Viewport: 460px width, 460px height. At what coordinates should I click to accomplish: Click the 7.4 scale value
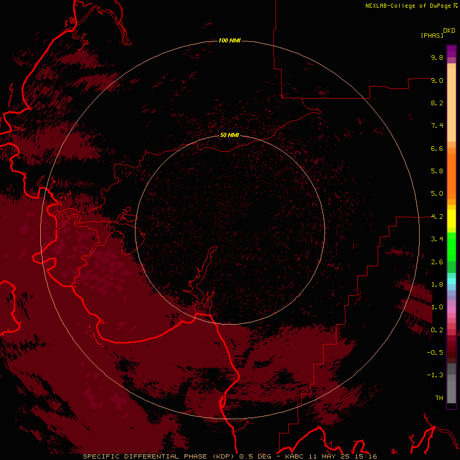tap(437, 126)
